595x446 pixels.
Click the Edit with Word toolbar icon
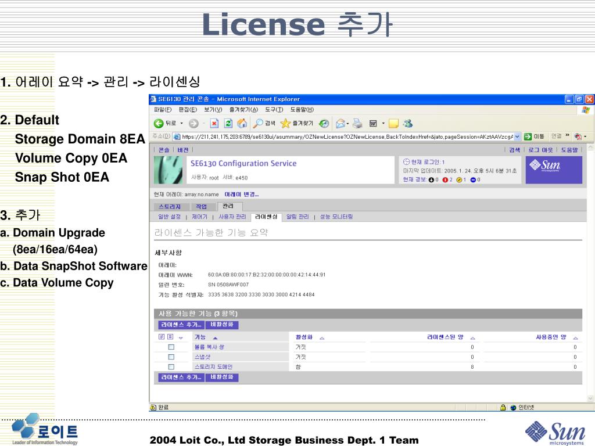point(373,123)
